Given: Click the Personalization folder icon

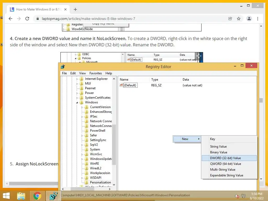Looking at the screenshot, I should 87,182.
